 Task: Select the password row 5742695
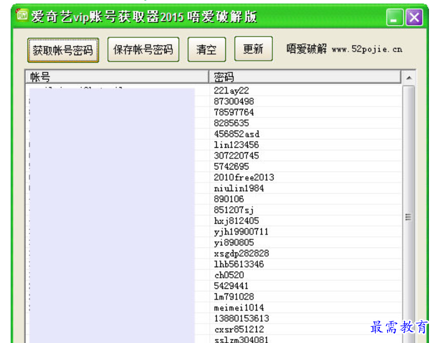(x=231, y=166)
